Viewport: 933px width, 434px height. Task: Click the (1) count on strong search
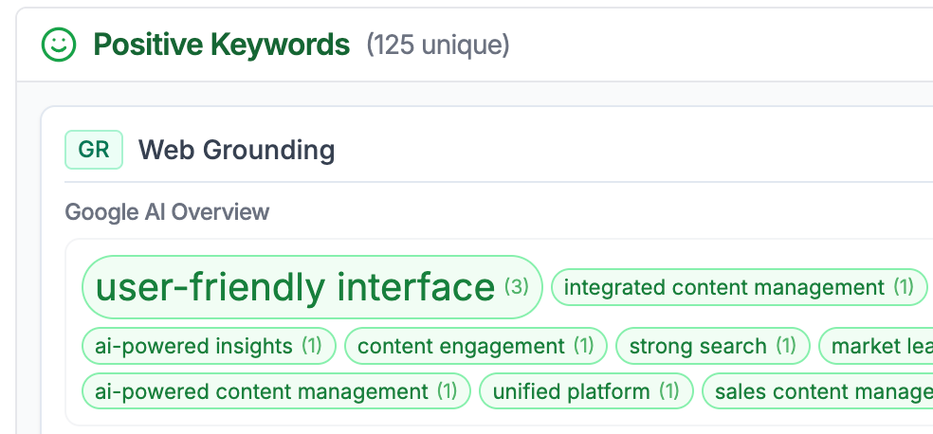[x=786, y=346]
